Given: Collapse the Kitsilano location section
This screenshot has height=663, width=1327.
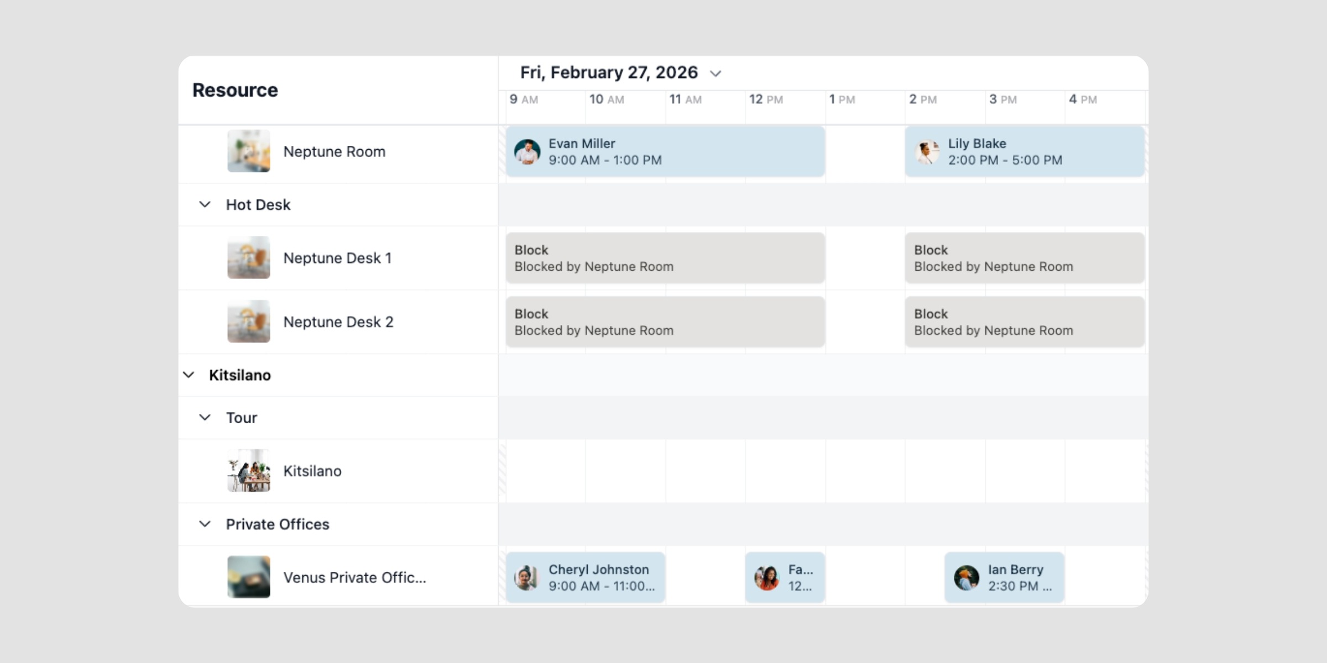Looking at the screenshot, I should [189, 375].
